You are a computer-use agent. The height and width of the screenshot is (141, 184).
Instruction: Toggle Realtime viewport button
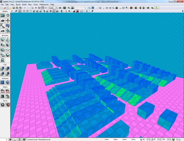tap(20, 11)
